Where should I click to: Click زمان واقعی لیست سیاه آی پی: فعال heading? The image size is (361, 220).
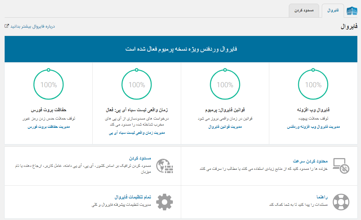coord(137,110)
